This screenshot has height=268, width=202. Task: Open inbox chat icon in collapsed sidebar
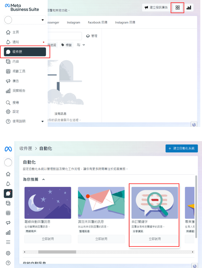pos(8,194)
